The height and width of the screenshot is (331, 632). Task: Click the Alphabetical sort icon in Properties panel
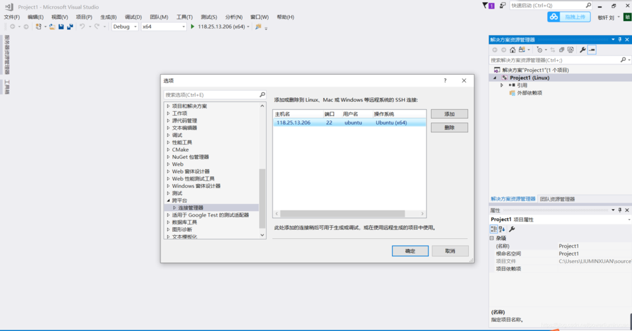pyautogui.click(x=502, y=229)
